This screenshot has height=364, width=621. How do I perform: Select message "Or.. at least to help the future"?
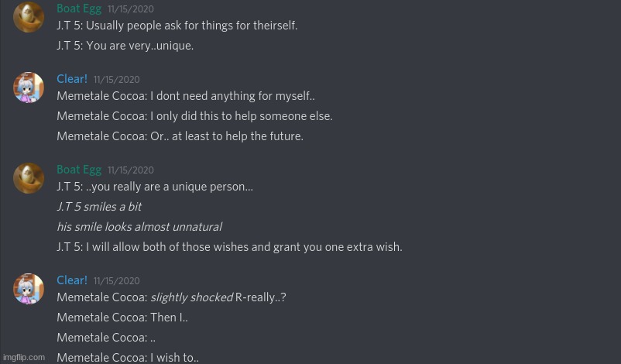pyautogui.click(x=180, y=136)
